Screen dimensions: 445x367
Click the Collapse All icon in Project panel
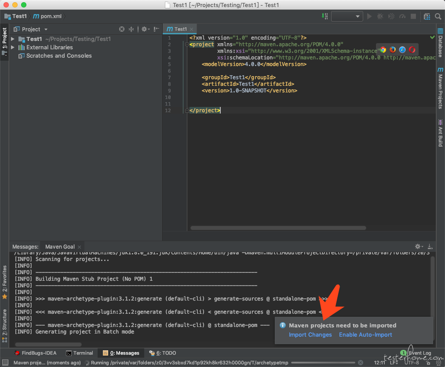pos(131,29)
